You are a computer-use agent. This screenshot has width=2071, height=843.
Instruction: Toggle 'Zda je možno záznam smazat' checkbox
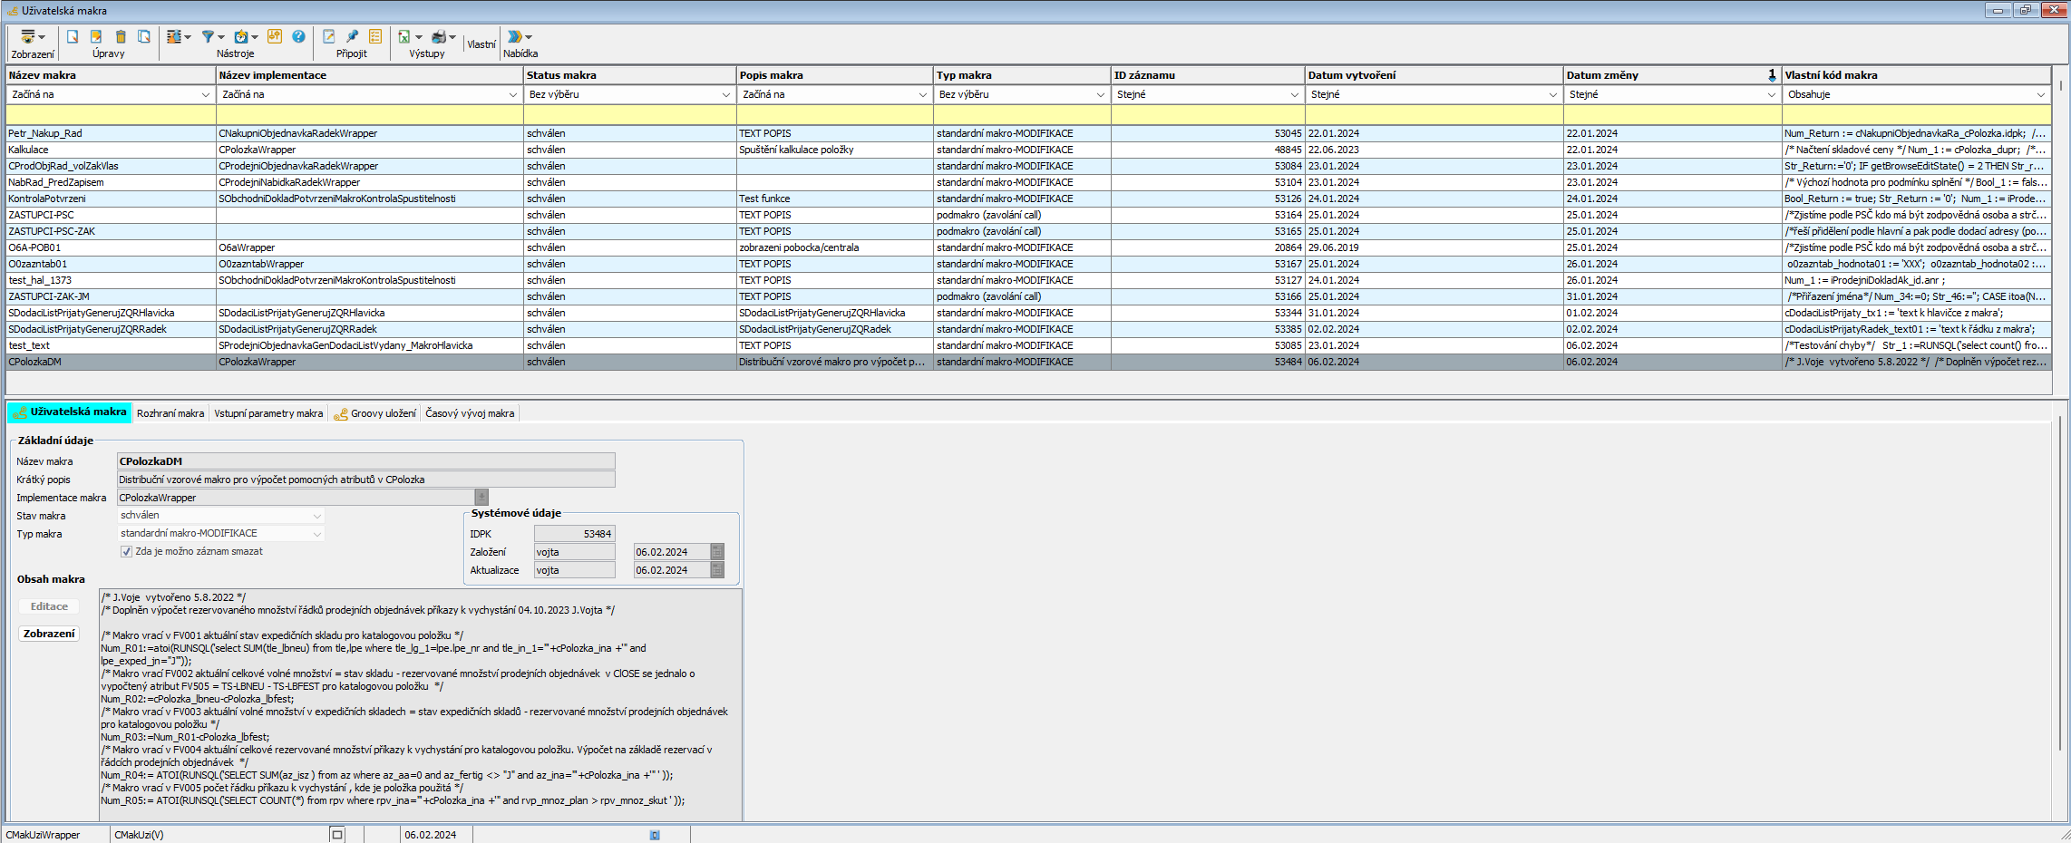click(x=127, y=552)
